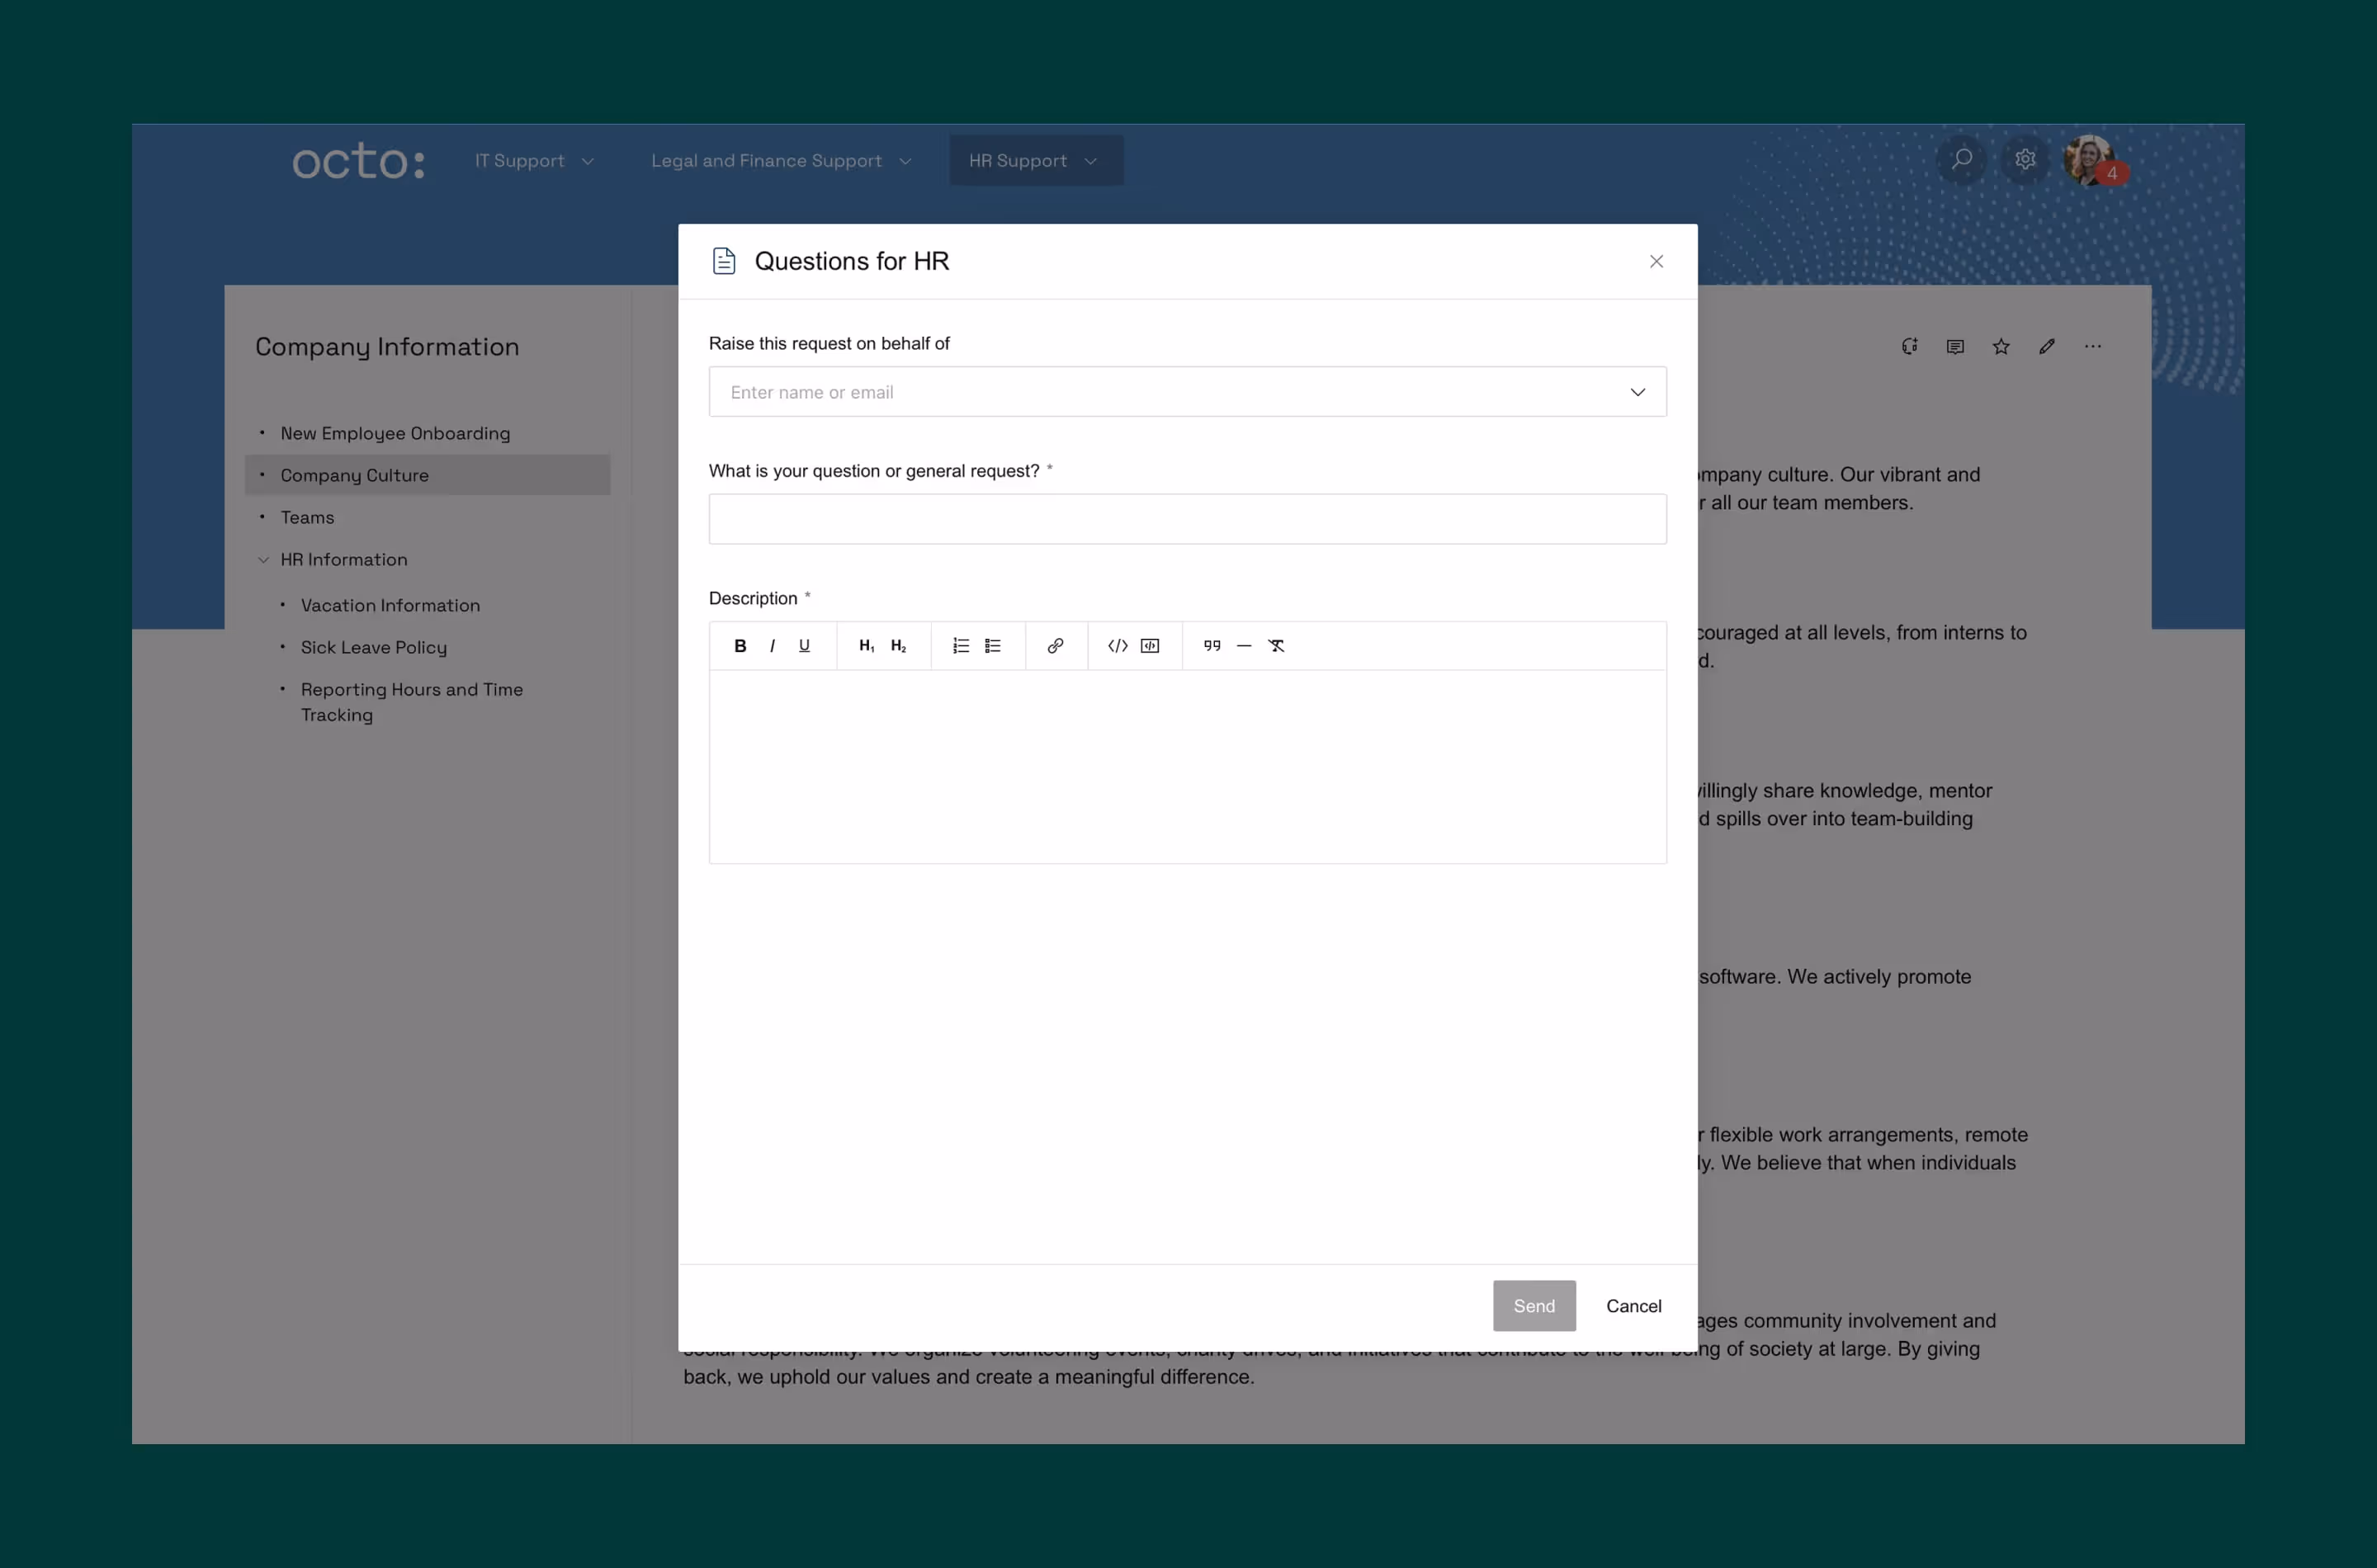Screen dimensions: 2377x1568
Task: Click the support headset icon
Action: pos(1909,347)
